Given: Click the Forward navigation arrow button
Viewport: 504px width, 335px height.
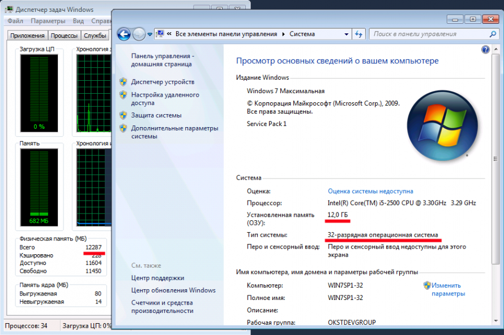Looking at the screenshot, I should (x=139, y=34).
